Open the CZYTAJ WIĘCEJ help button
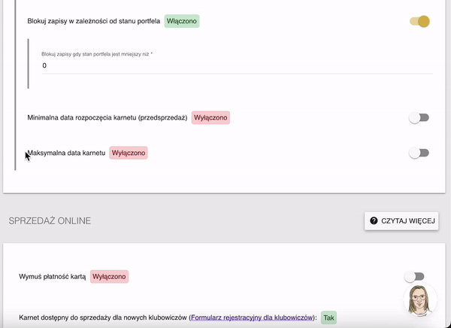 tap(401, 221)
